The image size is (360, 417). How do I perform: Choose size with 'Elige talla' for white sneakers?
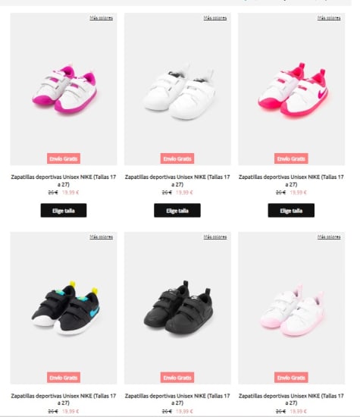[x=177, y=210]
